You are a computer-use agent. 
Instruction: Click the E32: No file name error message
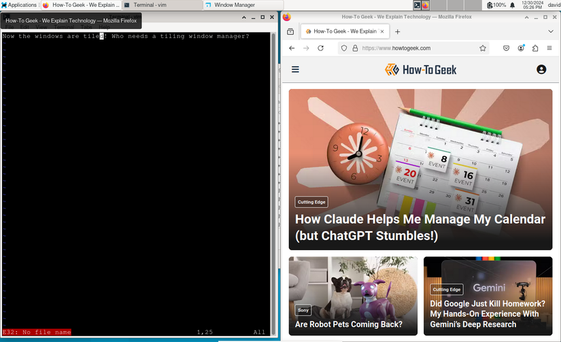[x=37, y=332]
